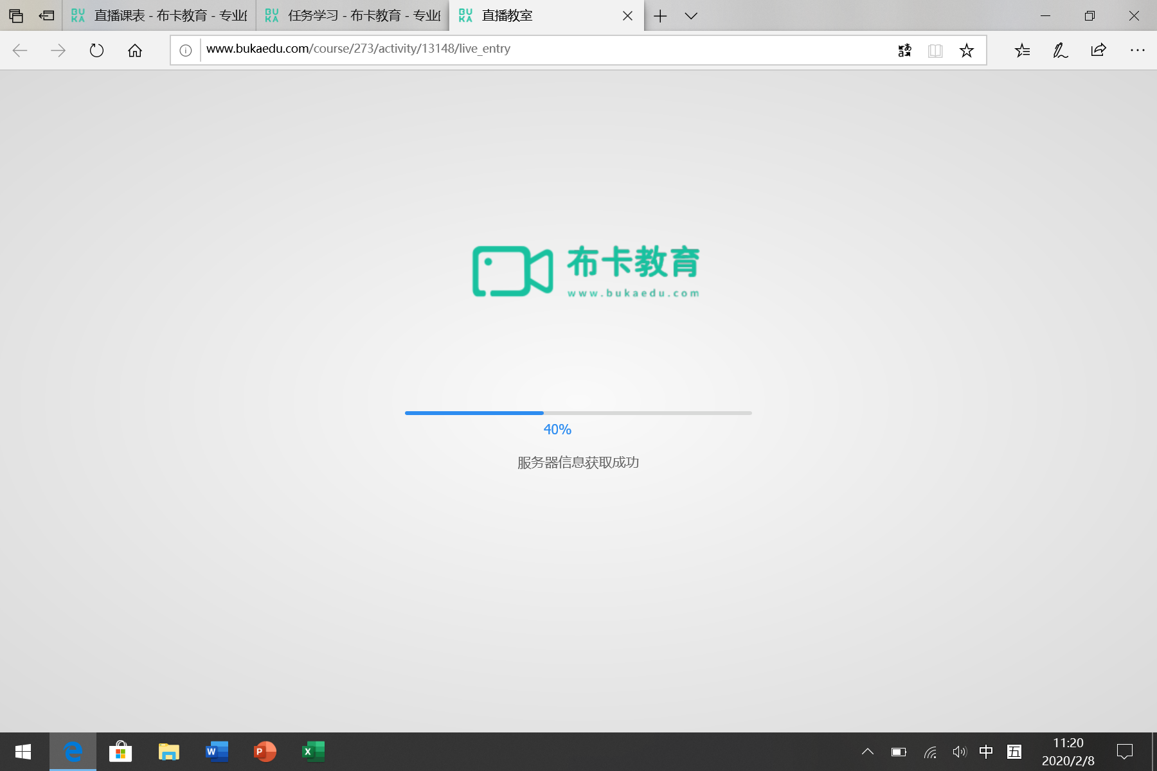Toggle the reading view
This screenshot has width=1157, height=771.
pyautogui.click(x=935, y=50)
